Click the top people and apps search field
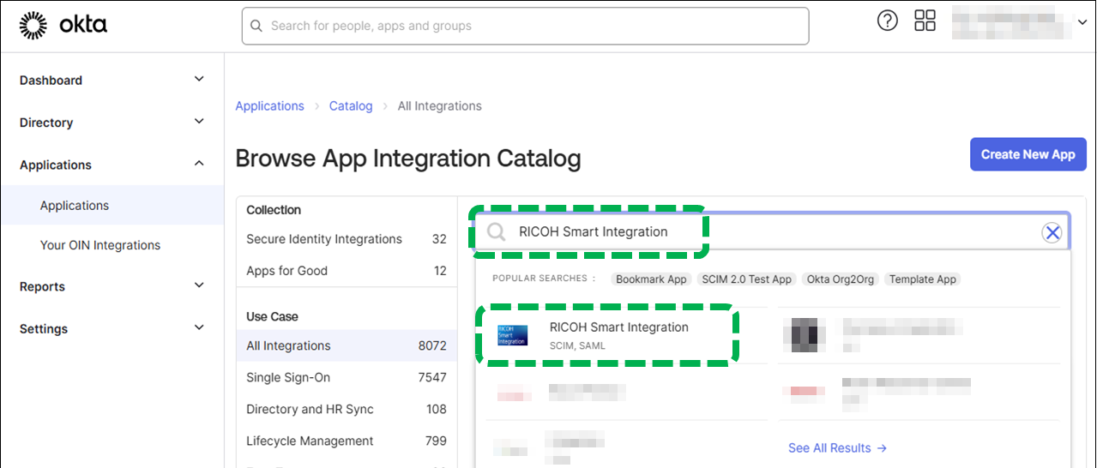This screenshot has width=1097, height=468. [x=525, y=26]
